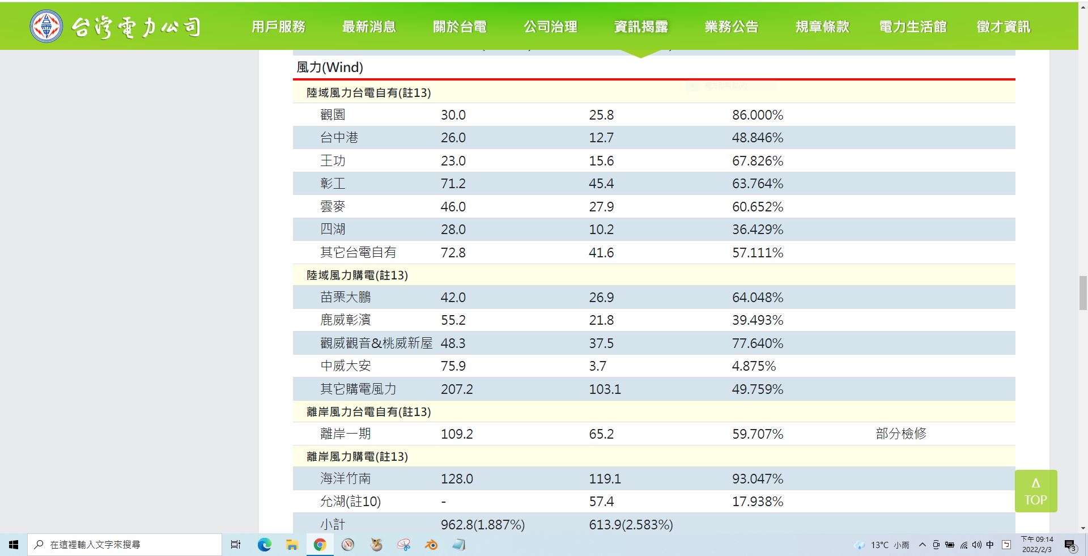This screenshot has width=1088, height=556.
Task: Open File Explorer from the taskbar
Action: 292,545
